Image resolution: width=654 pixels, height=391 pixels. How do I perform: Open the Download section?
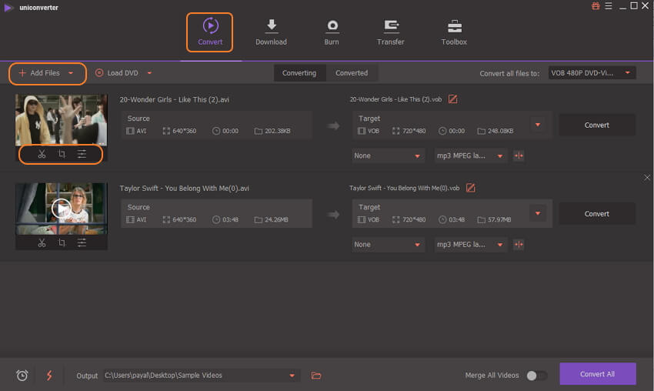point(271,32)
